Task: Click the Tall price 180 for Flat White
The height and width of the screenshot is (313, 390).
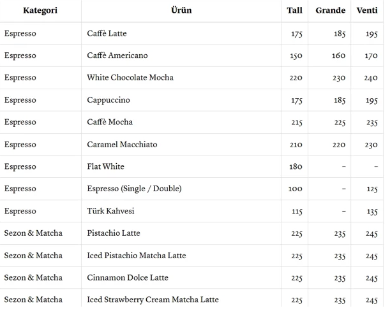Action: 296,167
